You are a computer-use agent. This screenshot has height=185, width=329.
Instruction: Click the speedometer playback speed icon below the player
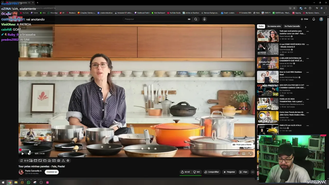(49, 161)
